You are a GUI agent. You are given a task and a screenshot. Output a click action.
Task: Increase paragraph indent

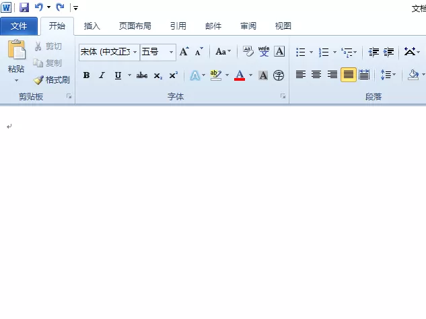point(389,52)
